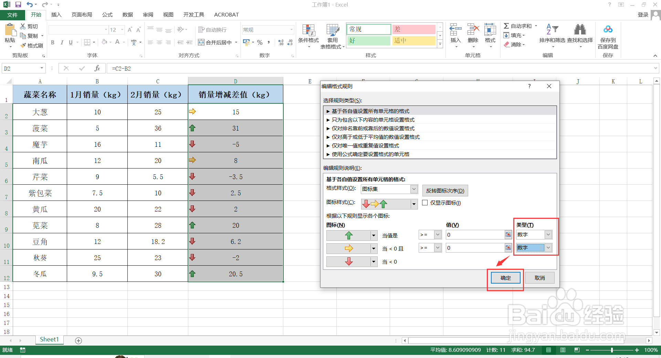
Task: Click the Increase font size icon
Action: 130,30
